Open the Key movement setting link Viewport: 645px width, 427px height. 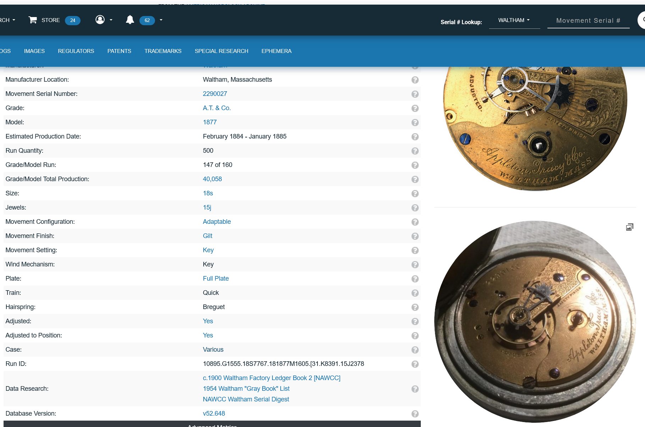coord(208,250)
